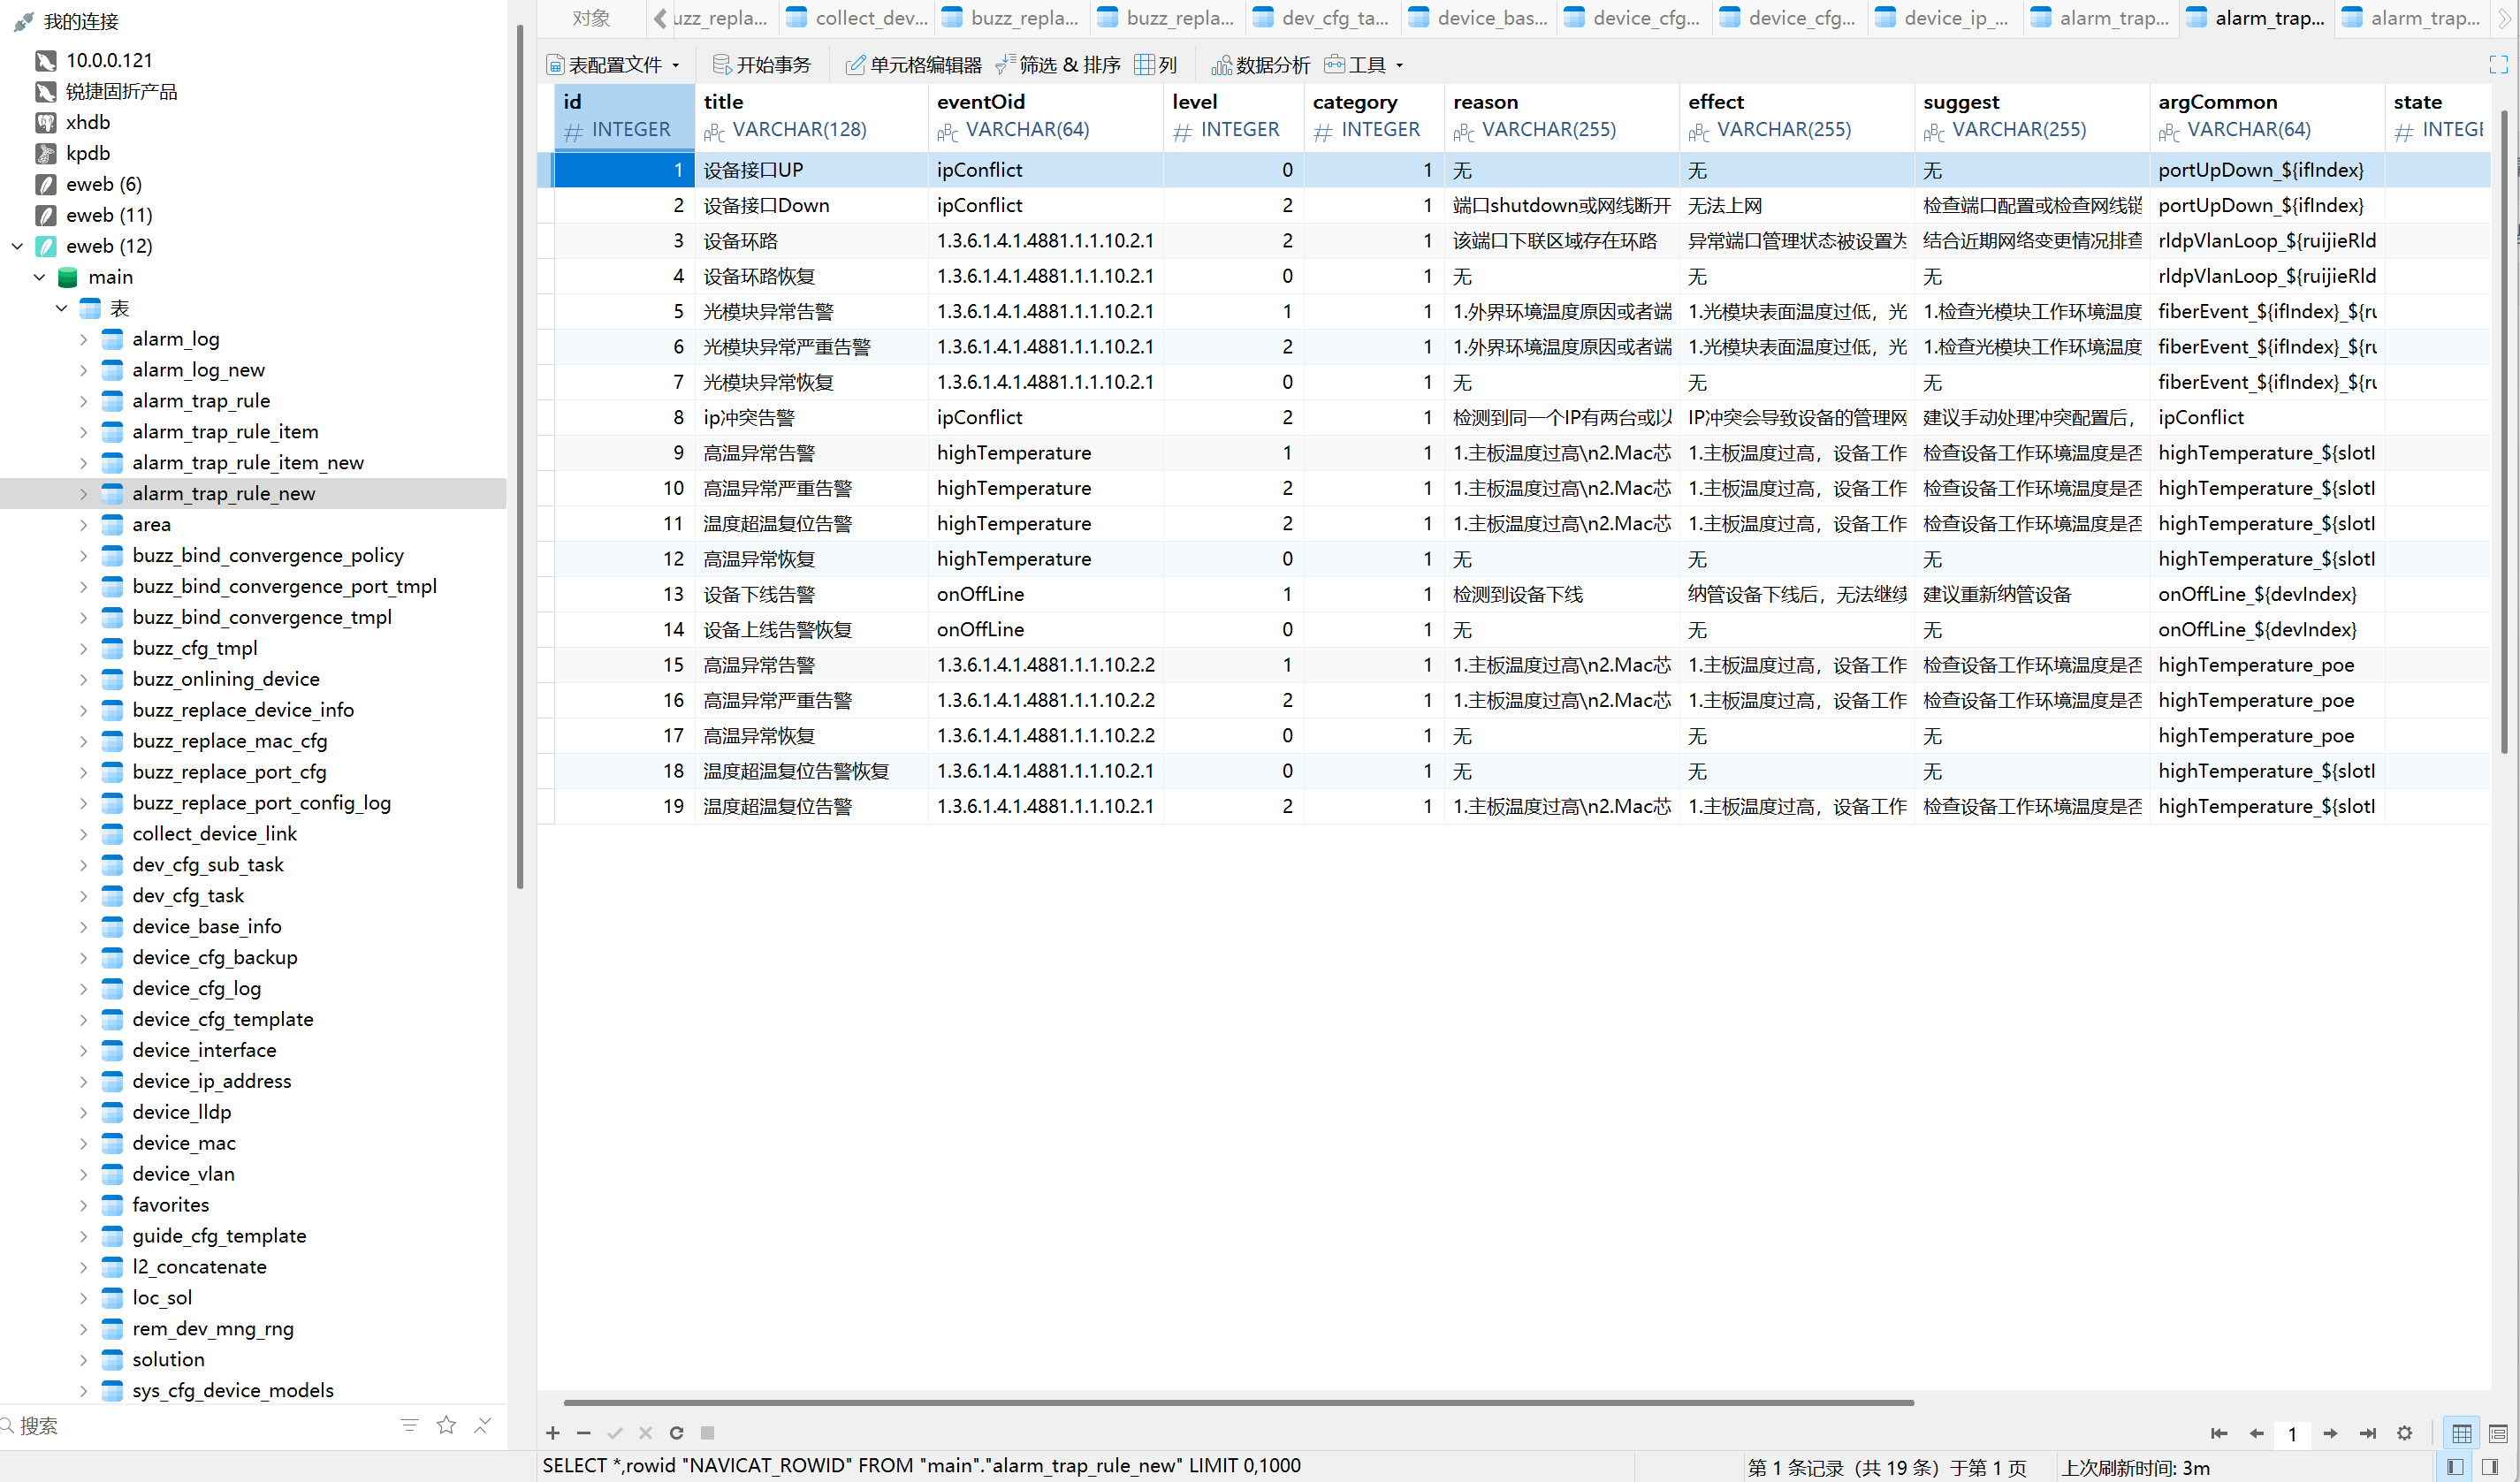This screenshot has height=1482, width=2520.
Task: Collapse the eweb (12) connection
Action: [17, 246]
